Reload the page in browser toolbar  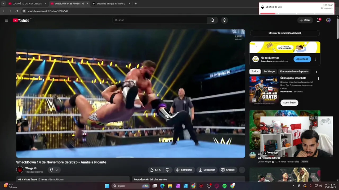(x=16, y=11)
